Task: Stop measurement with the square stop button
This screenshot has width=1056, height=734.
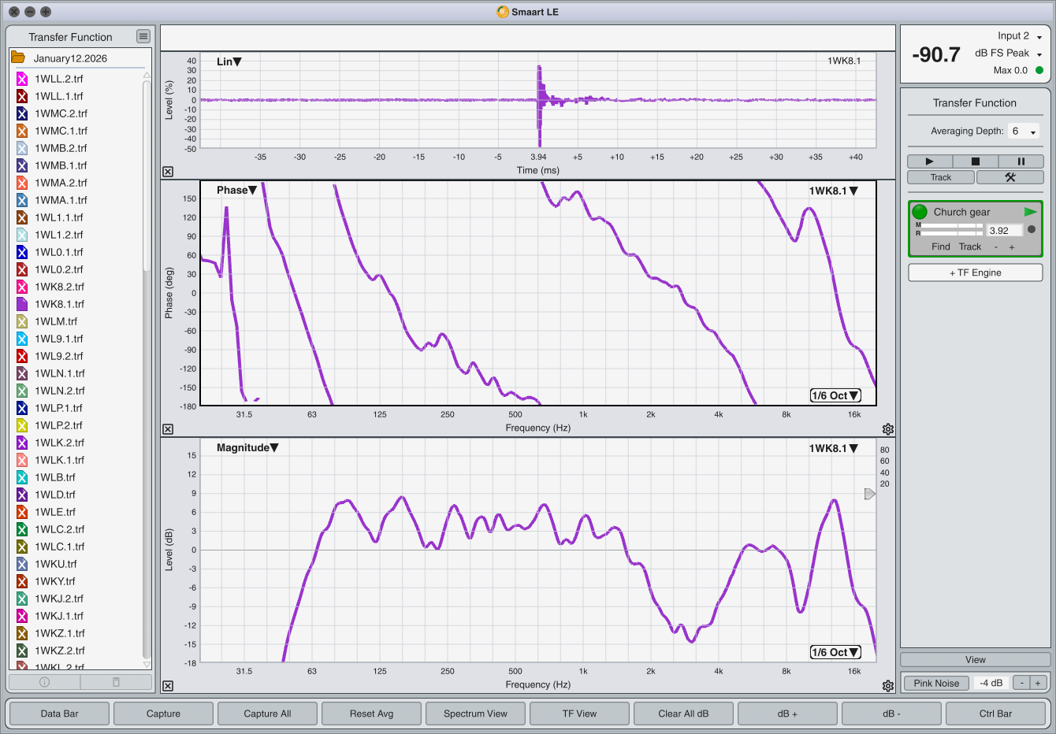Action: click(x=975, y=161)
